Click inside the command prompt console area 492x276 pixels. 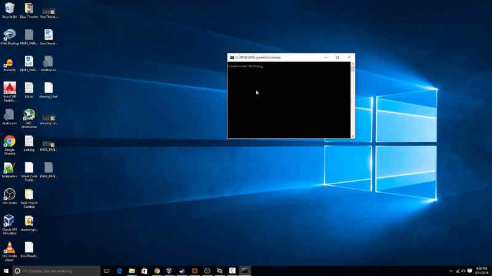(x=288, y=100)
